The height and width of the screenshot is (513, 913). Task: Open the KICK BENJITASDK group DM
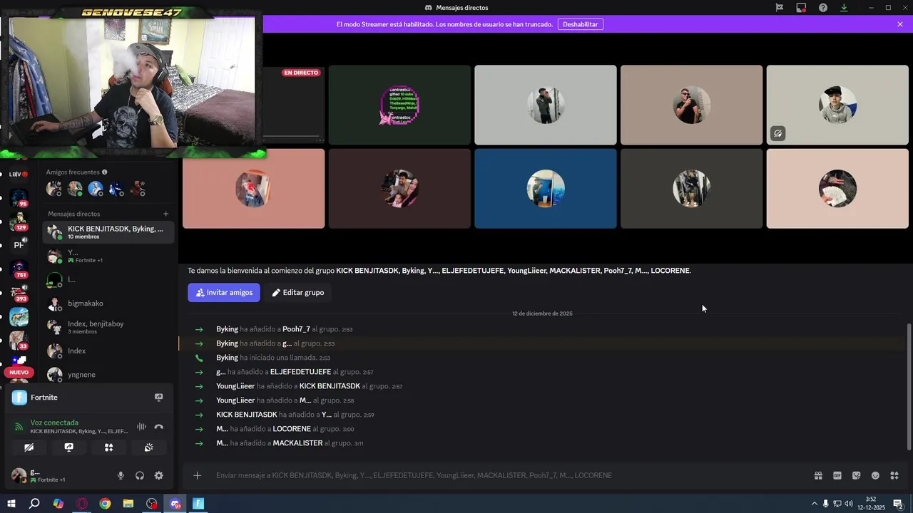108,232
